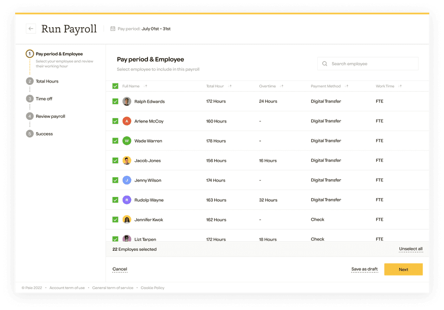Open the Cookie Policy link
The image size is (444, 310).
coord(152,287)
